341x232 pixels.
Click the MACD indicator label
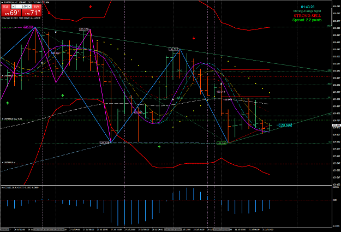(20, 187)
